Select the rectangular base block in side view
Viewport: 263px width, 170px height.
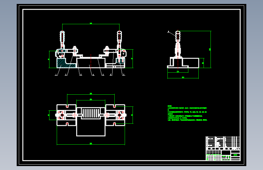pyautogui.click(x=191, y=63)
